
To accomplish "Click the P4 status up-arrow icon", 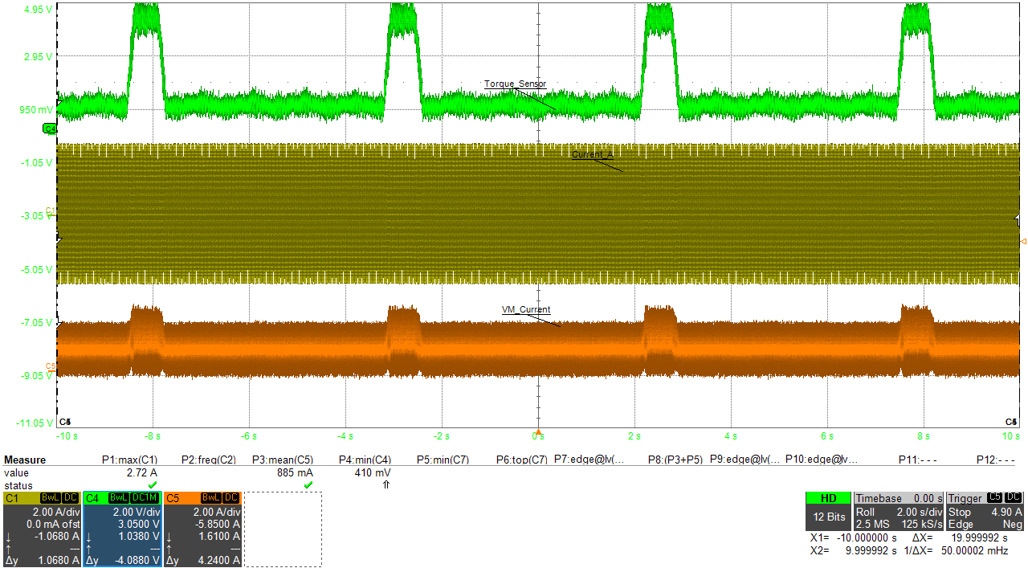I will tap(385, 485).
